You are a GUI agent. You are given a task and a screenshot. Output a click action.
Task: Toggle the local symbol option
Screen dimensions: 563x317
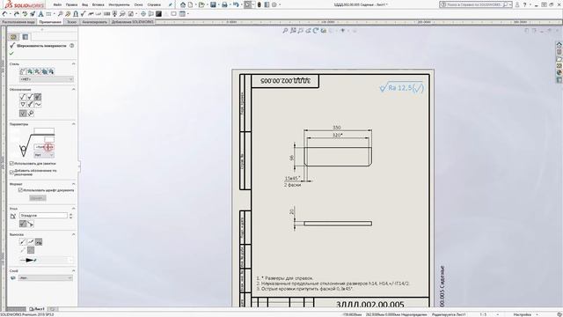(23, 114)
